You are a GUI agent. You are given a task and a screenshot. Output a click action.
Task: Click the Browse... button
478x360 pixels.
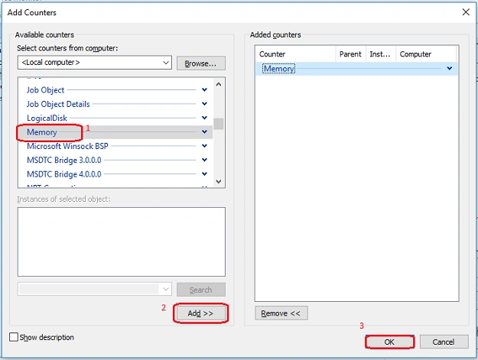coord(201,63)
